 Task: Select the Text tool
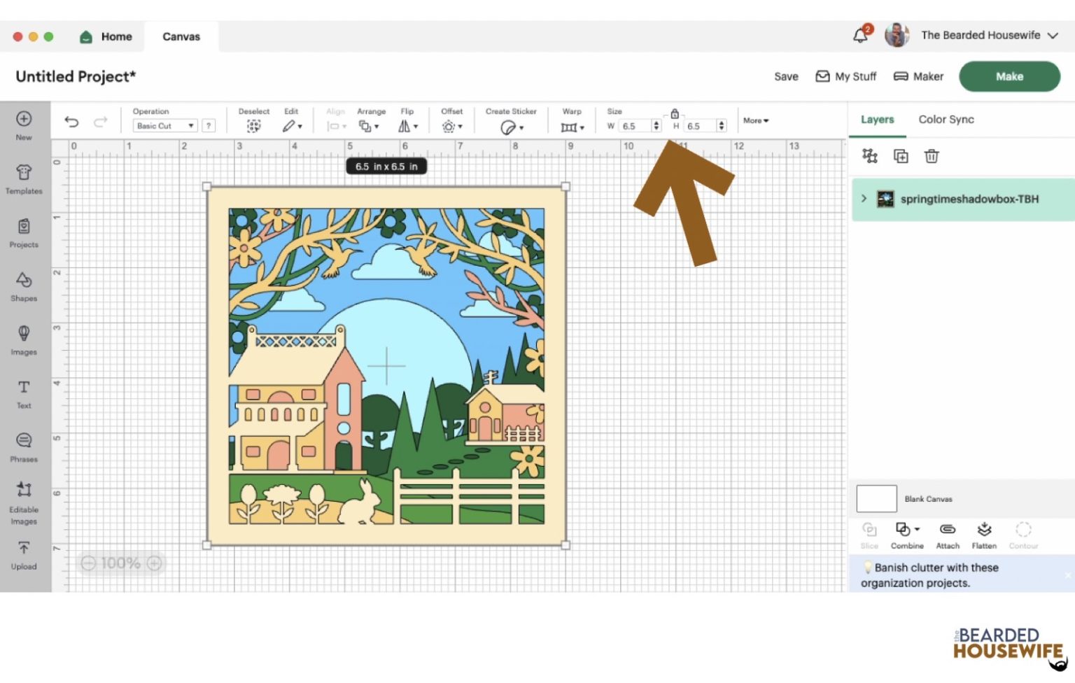tap(24, 393)
